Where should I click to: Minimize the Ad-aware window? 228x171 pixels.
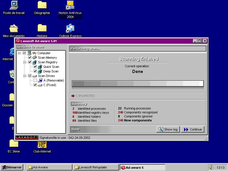[x=195, y=41]
